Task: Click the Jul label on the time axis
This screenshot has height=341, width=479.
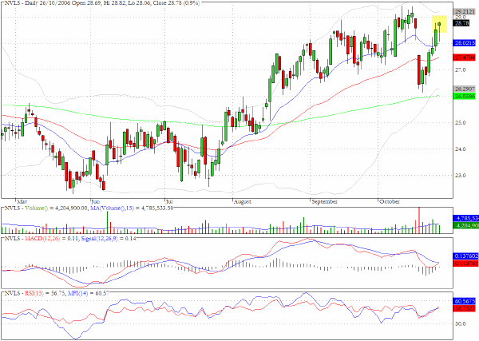Action: (169, 202)
